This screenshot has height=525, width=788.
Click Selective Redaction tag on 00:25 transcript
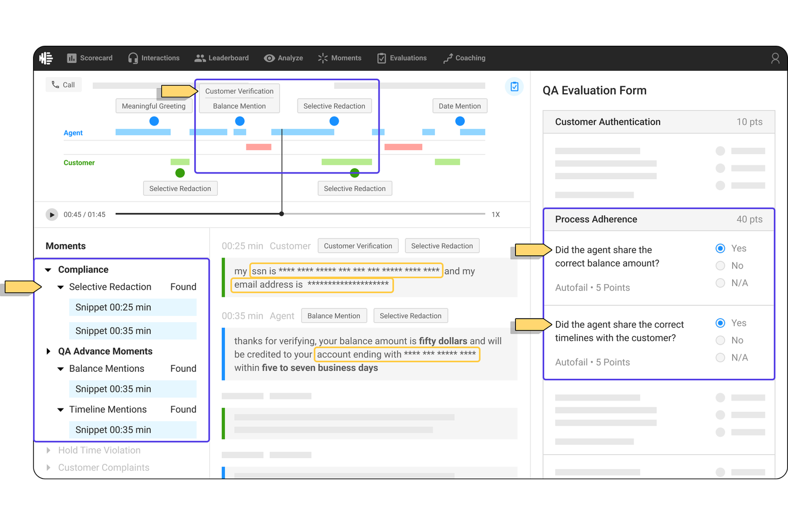coord(442,246)
